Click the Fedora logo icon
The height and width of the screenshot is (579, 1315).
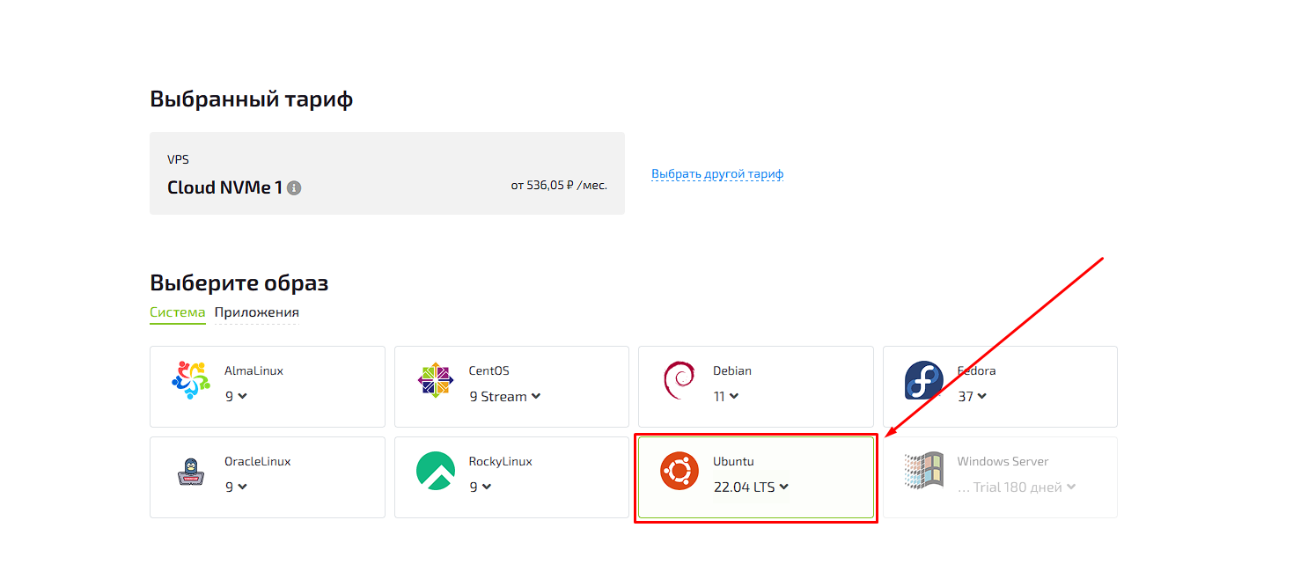tap(923, 380)
